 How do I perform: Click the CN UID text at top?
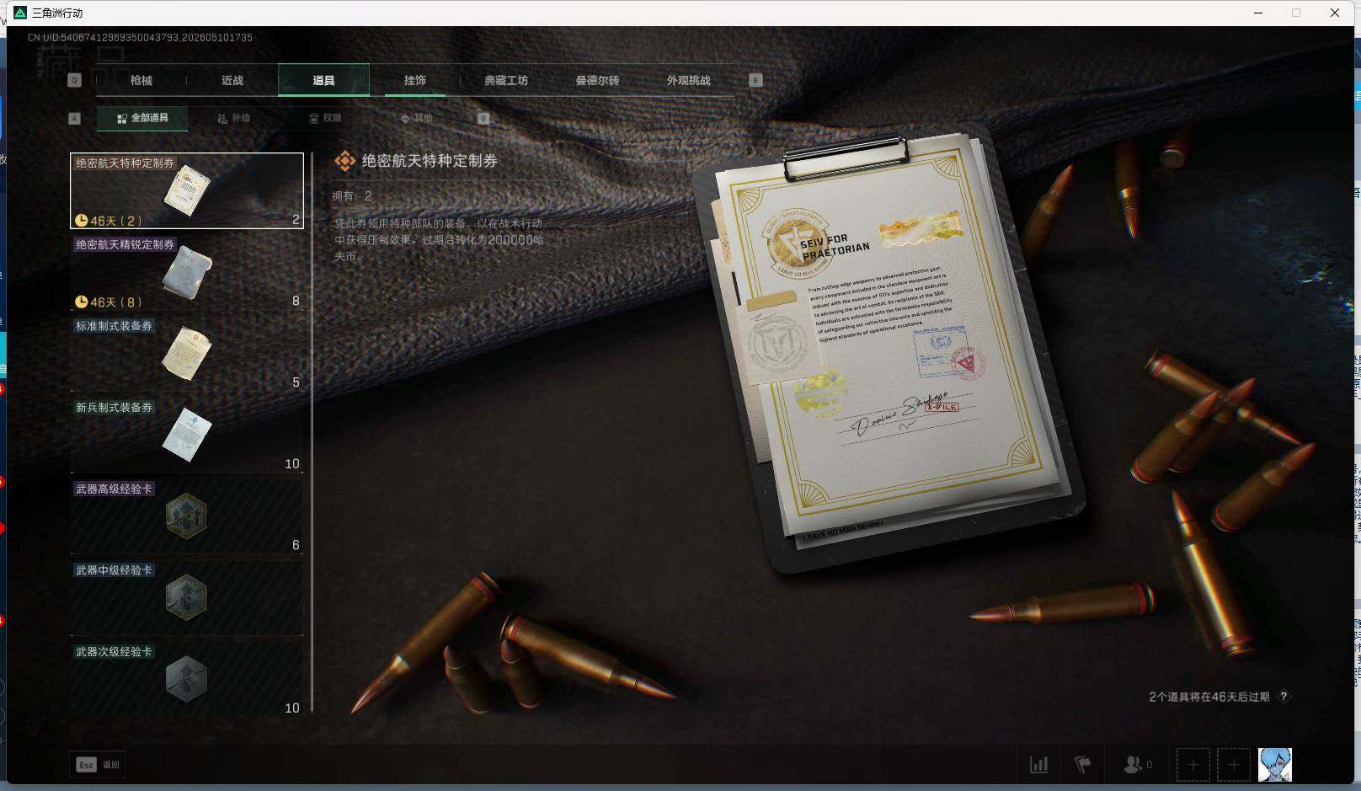click(x=140, y=37)
